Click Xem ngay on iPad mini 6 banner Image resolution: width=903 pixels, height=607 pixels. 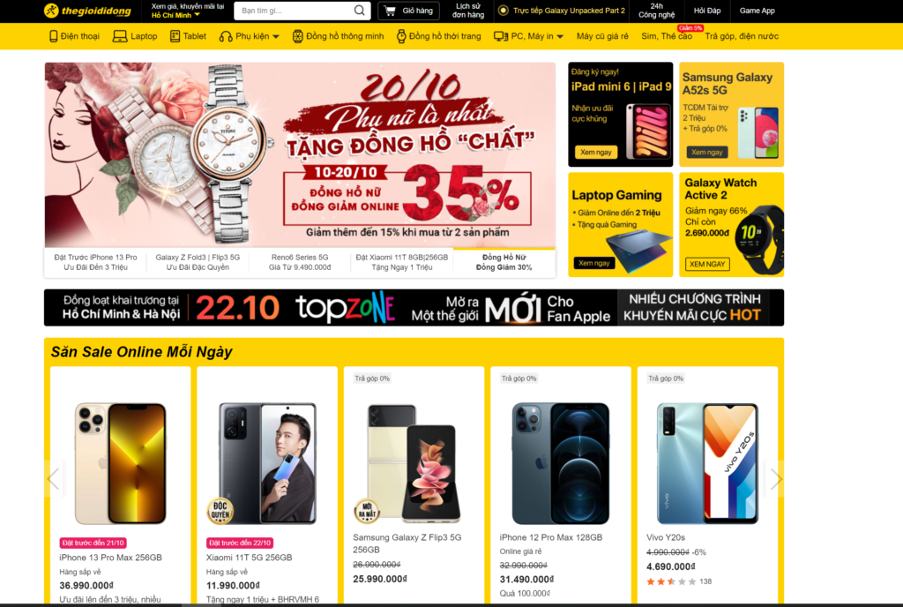coord(596,152)
